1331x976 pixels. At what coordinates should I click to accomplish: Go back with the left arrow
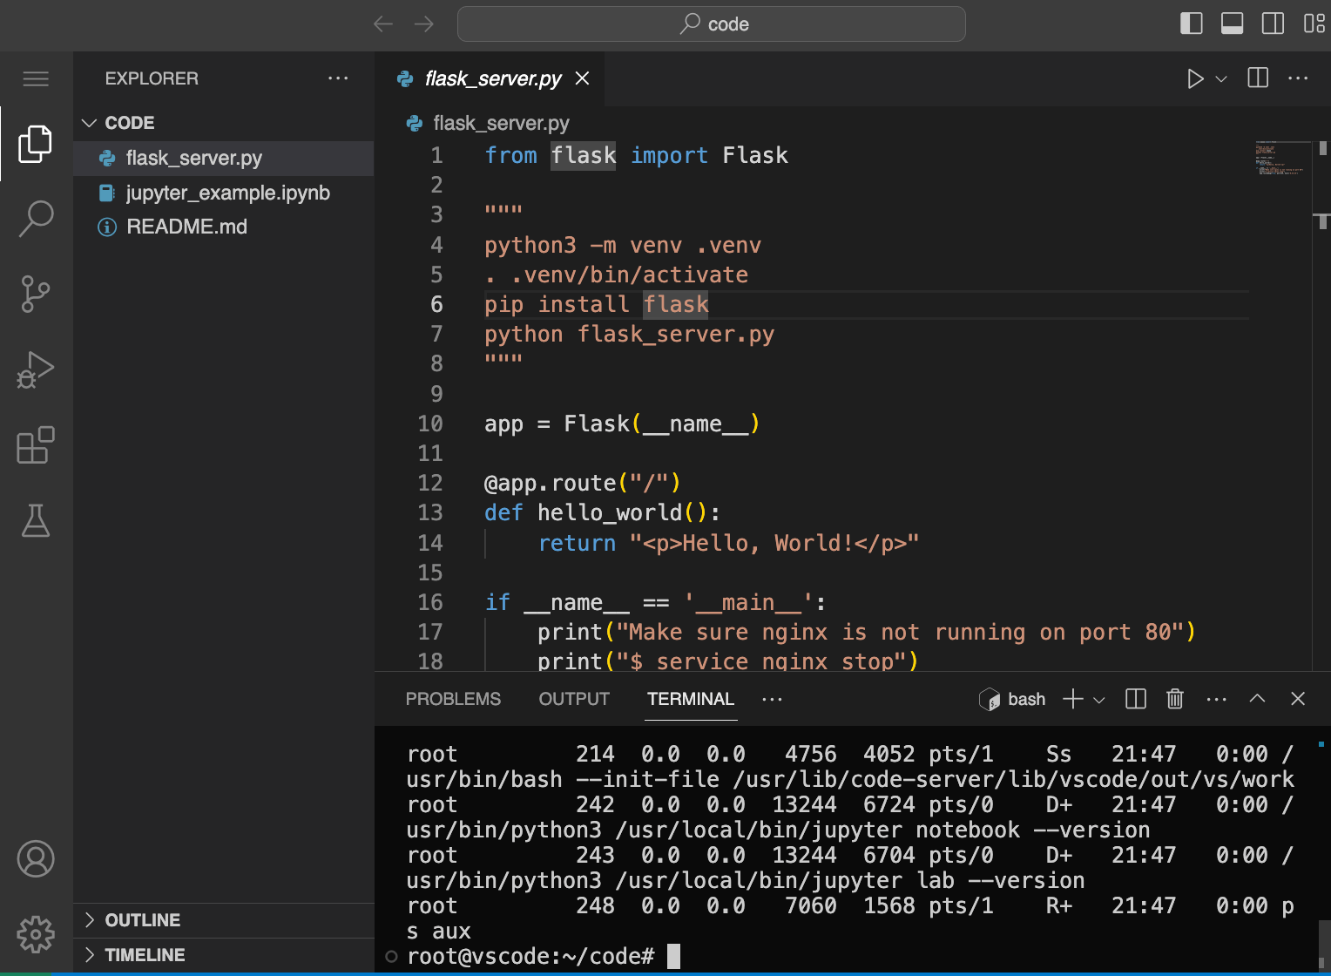pos(383,24)
